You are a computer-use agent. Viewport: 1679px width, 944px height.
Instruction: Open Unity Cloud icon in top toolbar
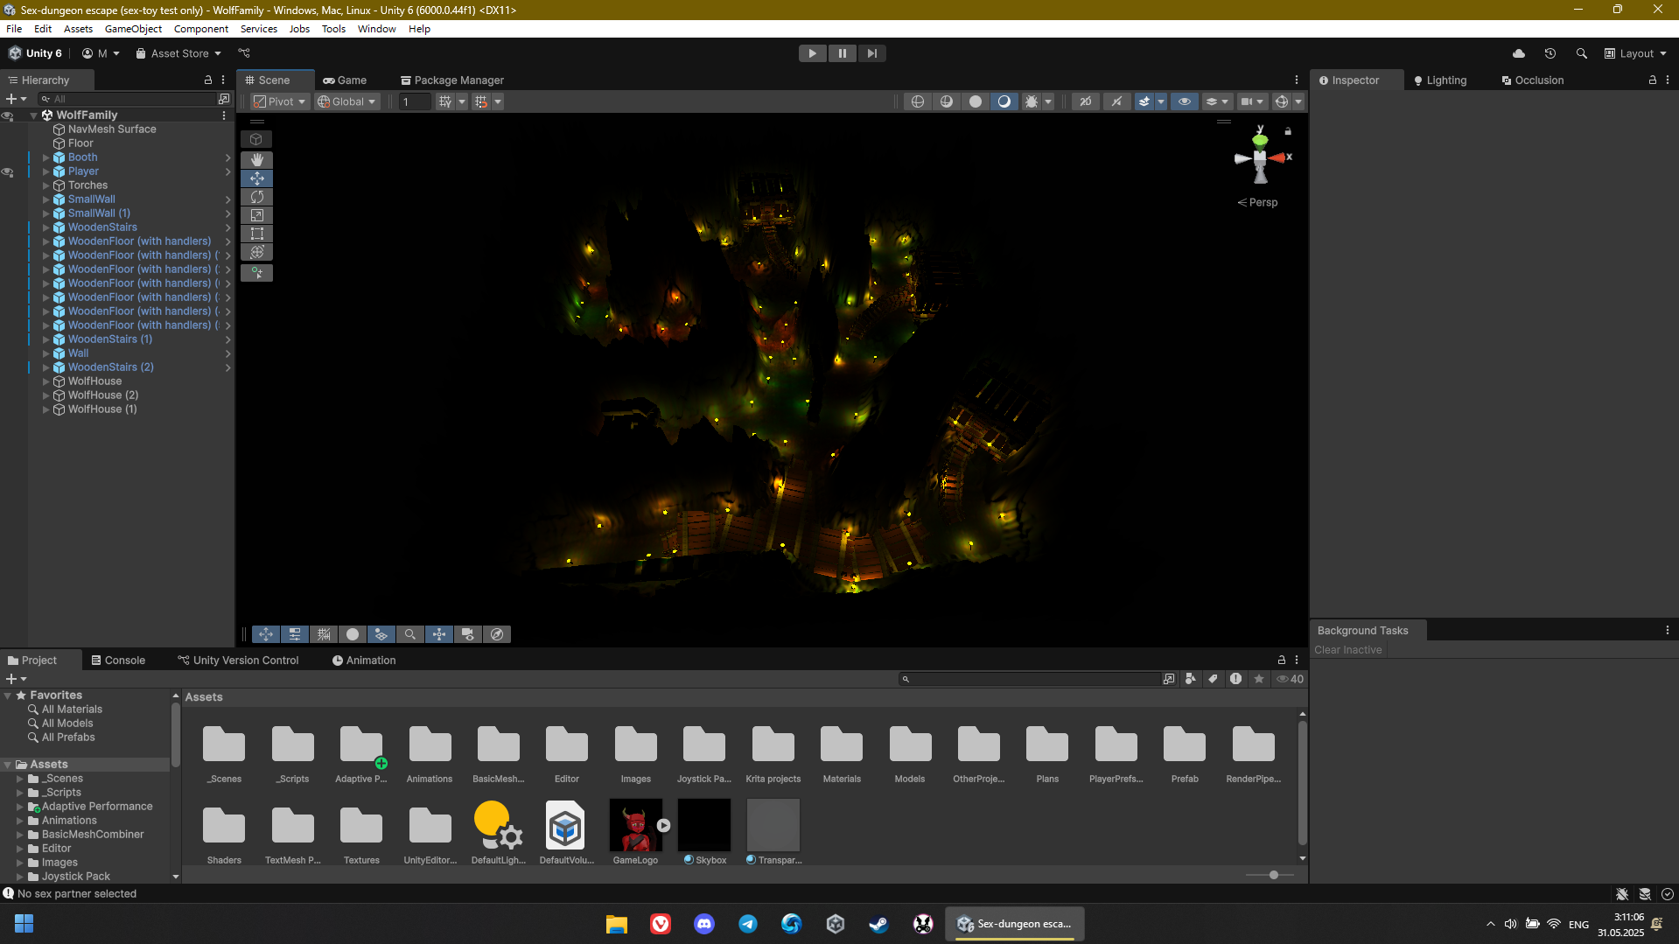(1519, 53)
